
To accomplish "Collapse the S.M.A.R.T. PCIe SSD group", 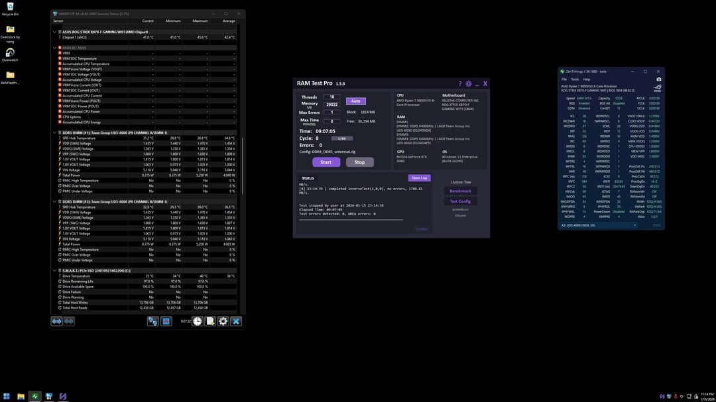I will pos(54,271).
